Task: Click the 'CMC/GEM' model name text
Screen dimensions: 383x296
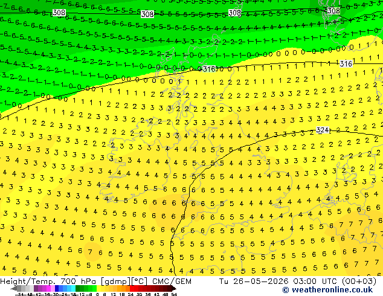Action: (x=172, y=282)
